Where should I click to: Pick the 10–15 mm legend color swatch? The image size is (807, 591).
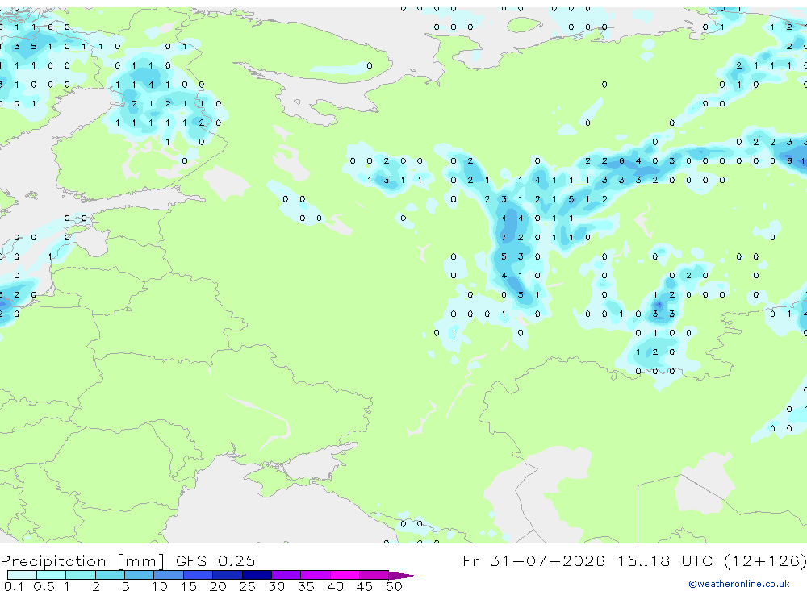tap(169, 575)
